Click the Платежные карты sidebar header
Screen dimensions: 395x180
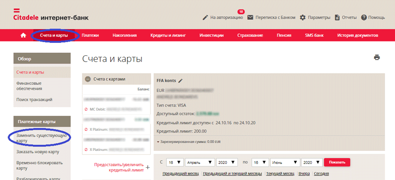(42, 122)
